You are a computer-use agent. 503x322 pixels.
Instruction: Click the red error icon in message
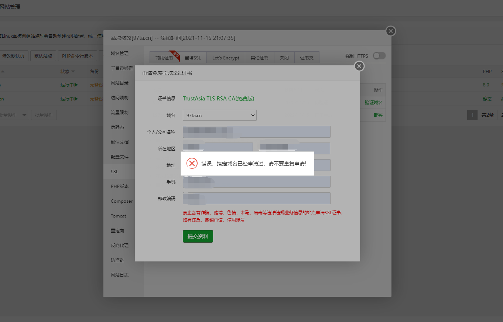coord(192,163)
